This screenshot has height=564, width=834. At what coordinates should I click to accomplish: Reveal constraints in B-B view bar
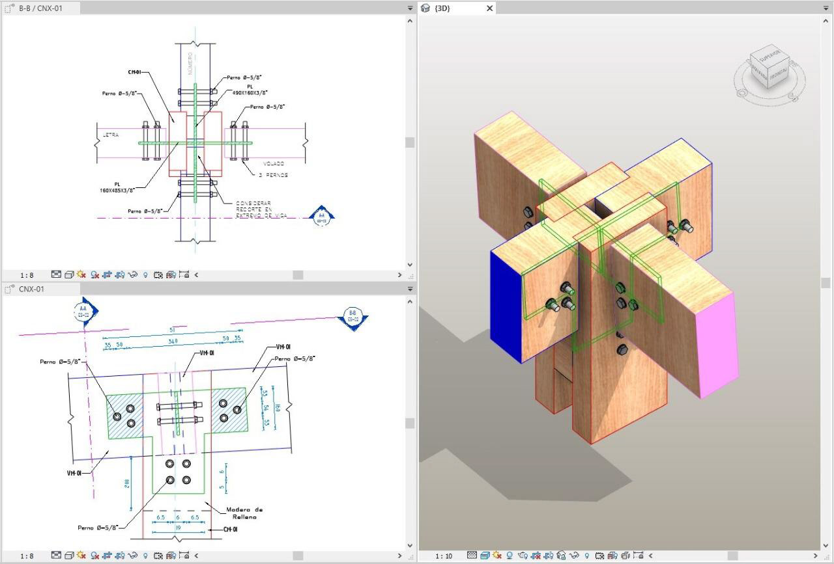click(184, 275)
